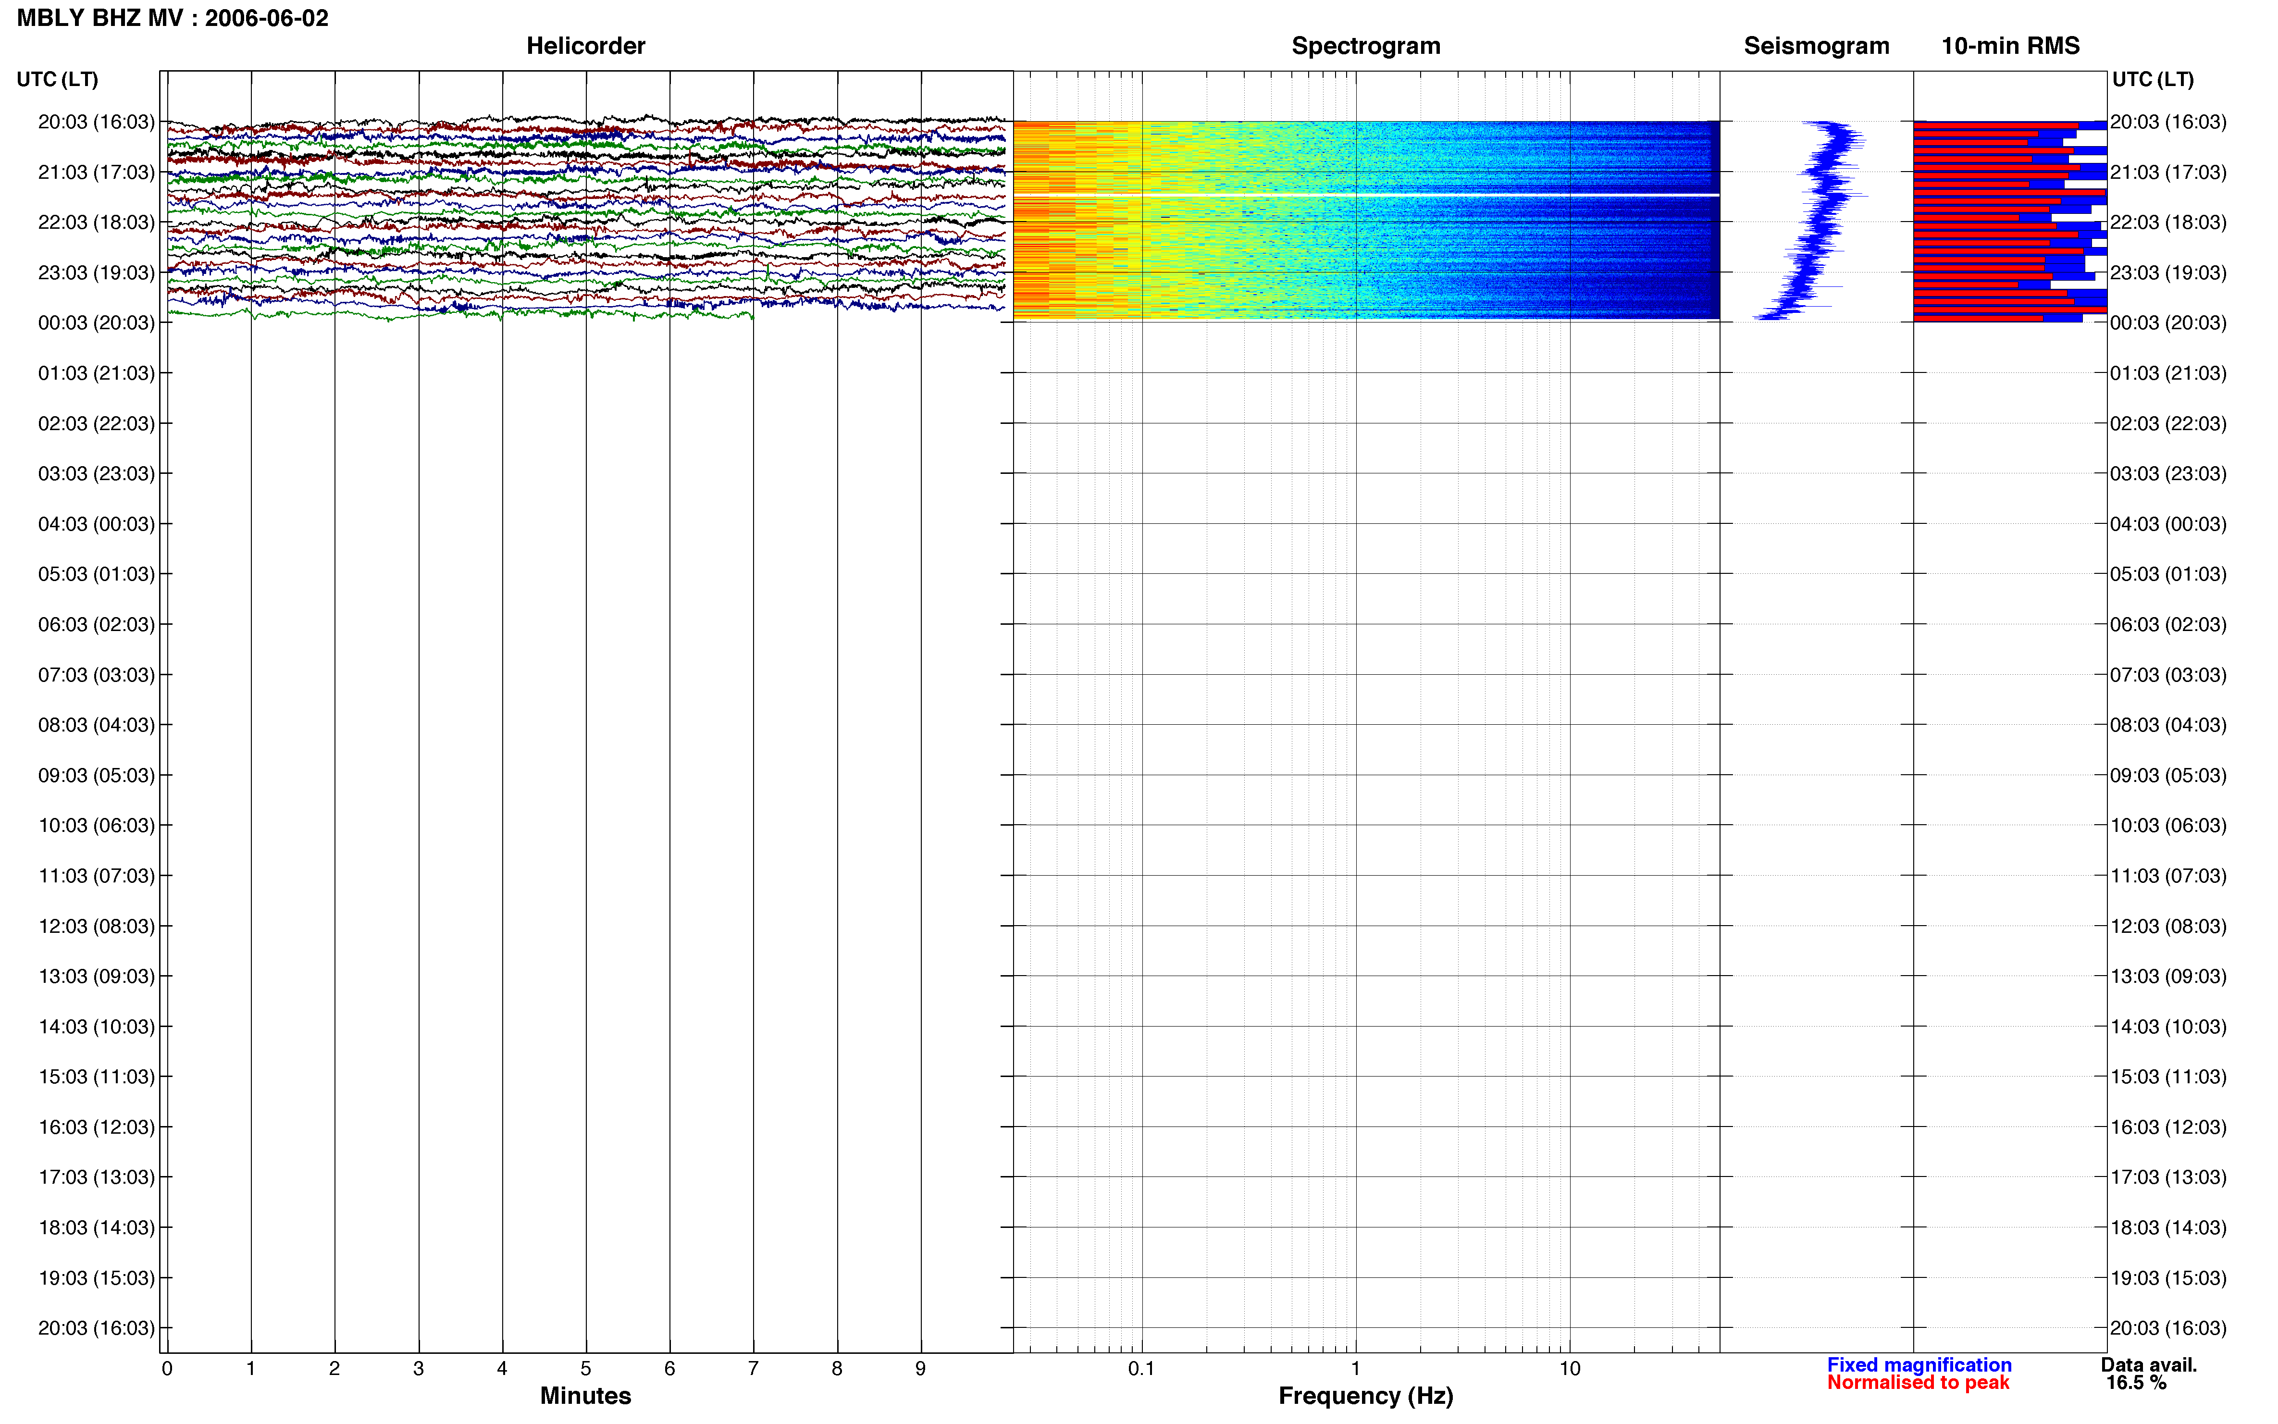Click minute tick '0' on Helicorder axis
The width and height of the screenshot is (2278, 1424).
[167, 1368]
